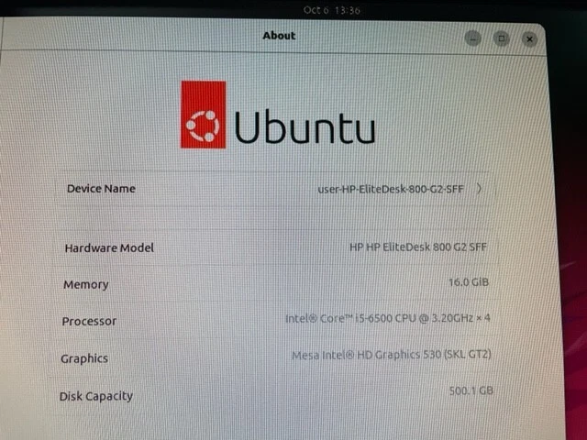
Task: Maximize the About window
Action: 502,38
